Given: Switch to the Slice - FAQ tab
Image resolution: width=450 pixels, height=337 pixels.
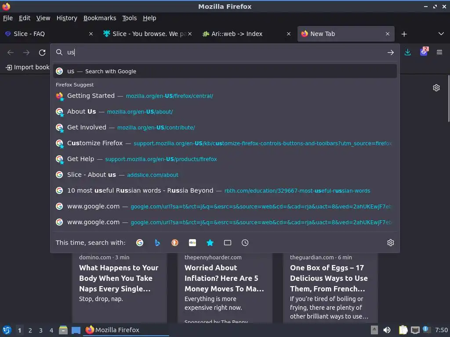Looking at the screenshot, I should pos(49,34).
